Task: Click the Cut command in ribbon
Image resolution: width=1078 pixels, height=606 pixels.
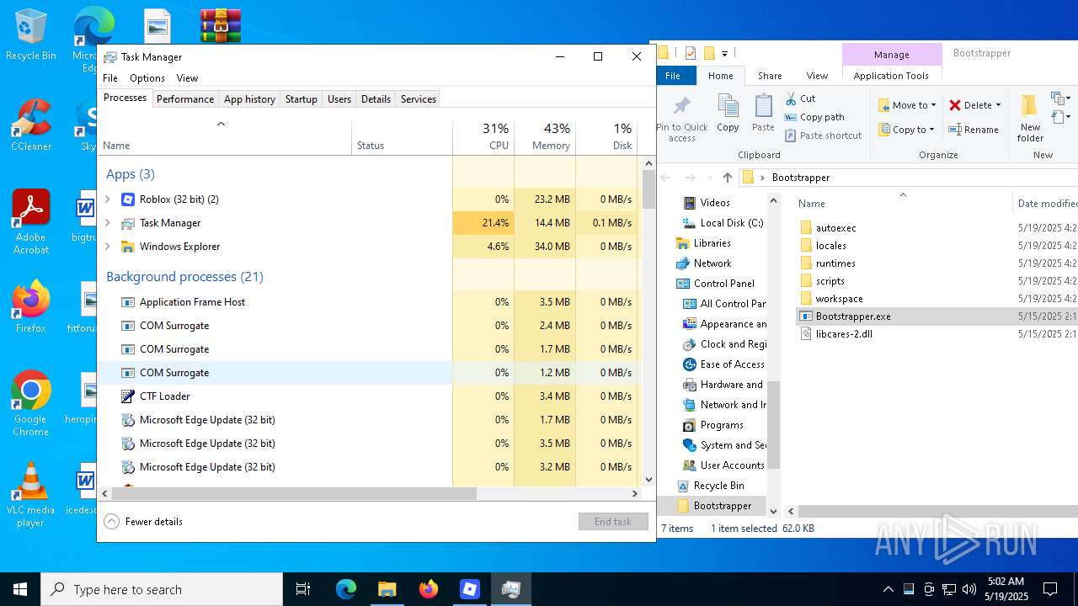Action: [800, 98]
